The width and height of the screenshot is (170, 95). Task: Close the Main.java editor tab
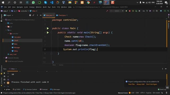[x=54, y=15]
